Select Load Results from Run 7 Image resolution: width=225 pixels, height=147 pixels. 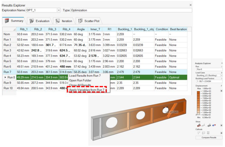[85, 76]
